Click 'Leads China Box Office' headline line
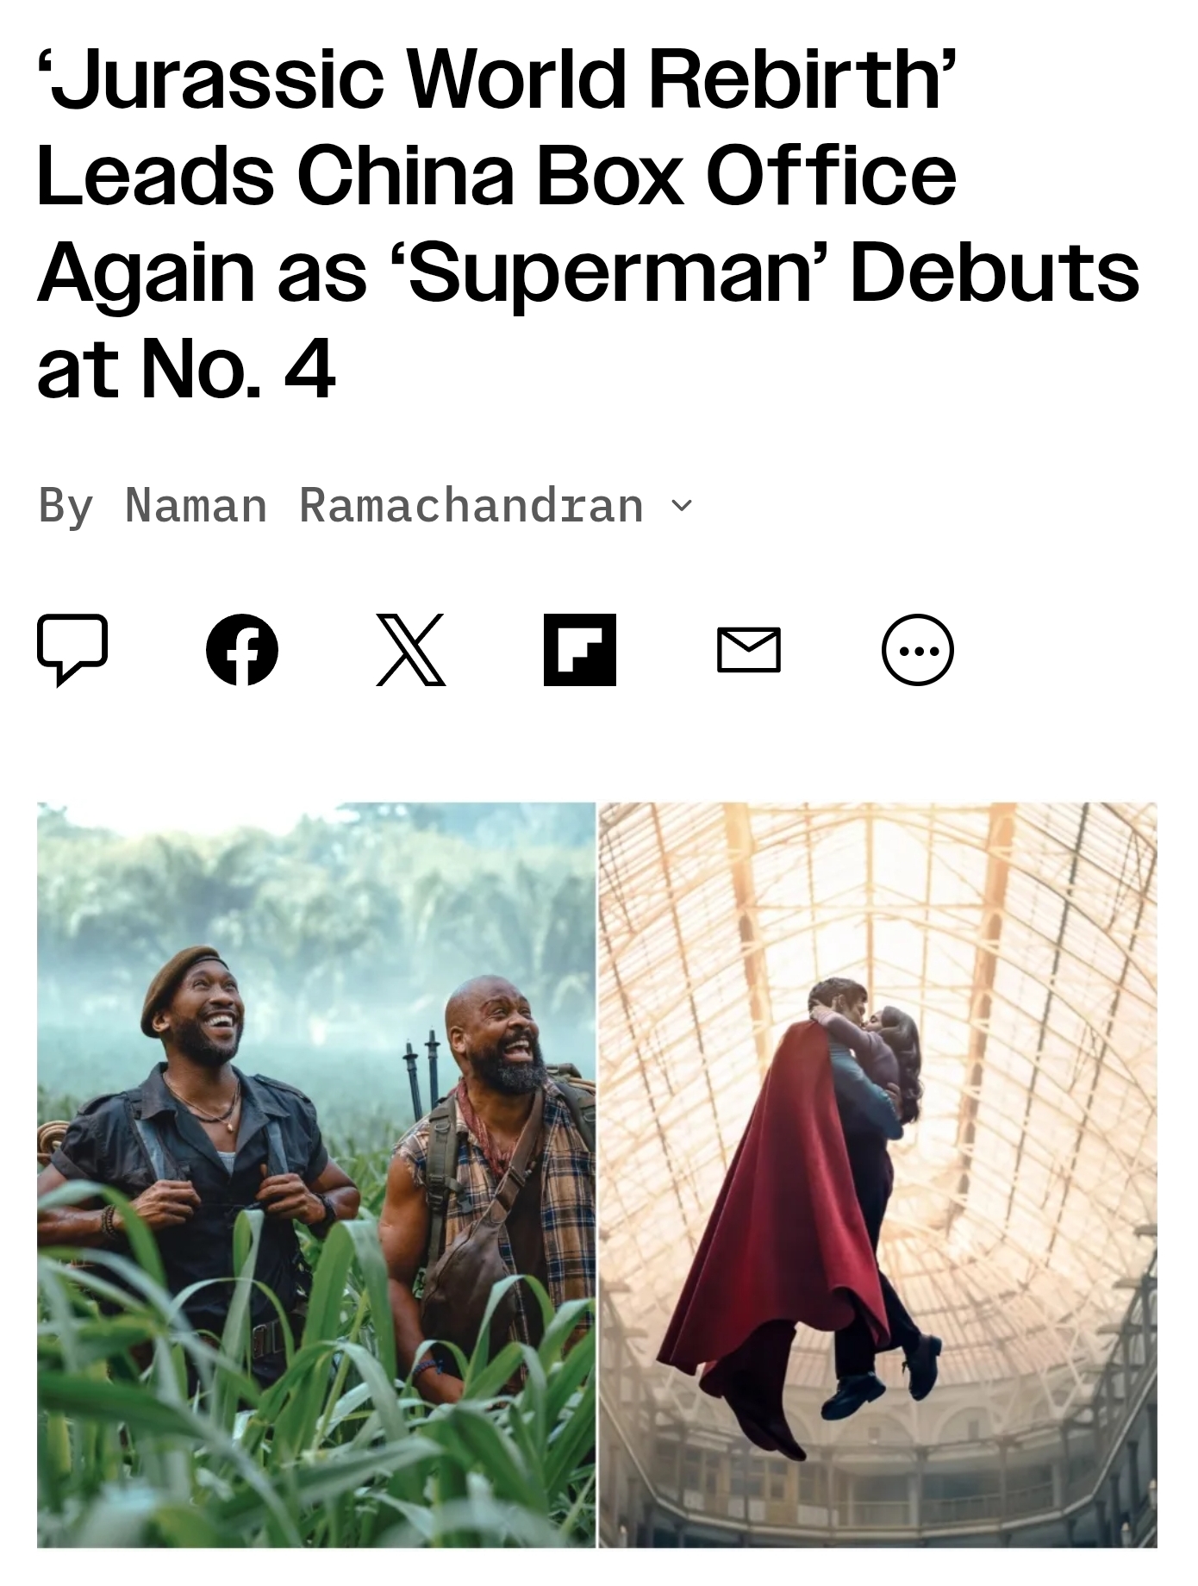The image size is (1198, 1586). click(496, 176)
